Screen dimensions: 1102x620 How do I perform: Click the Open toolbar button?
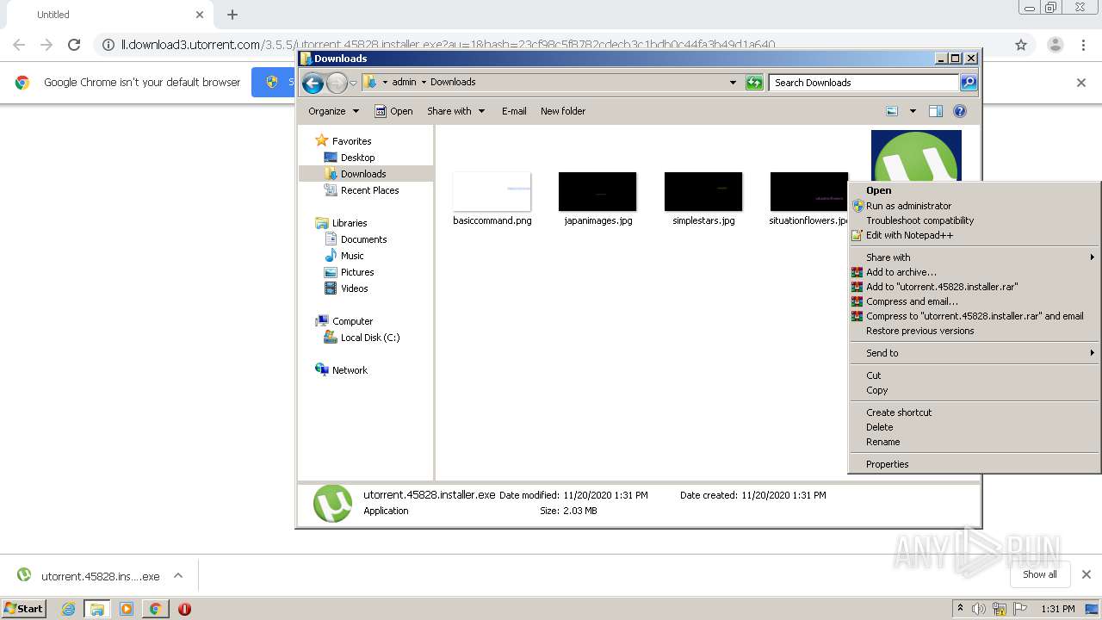394,111
